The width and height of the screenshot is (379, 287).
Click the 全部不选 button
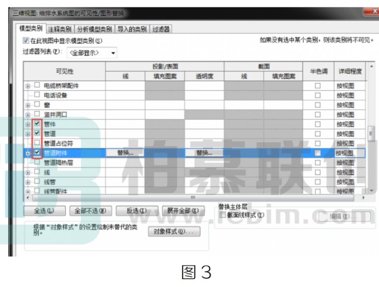coord(90,211)
